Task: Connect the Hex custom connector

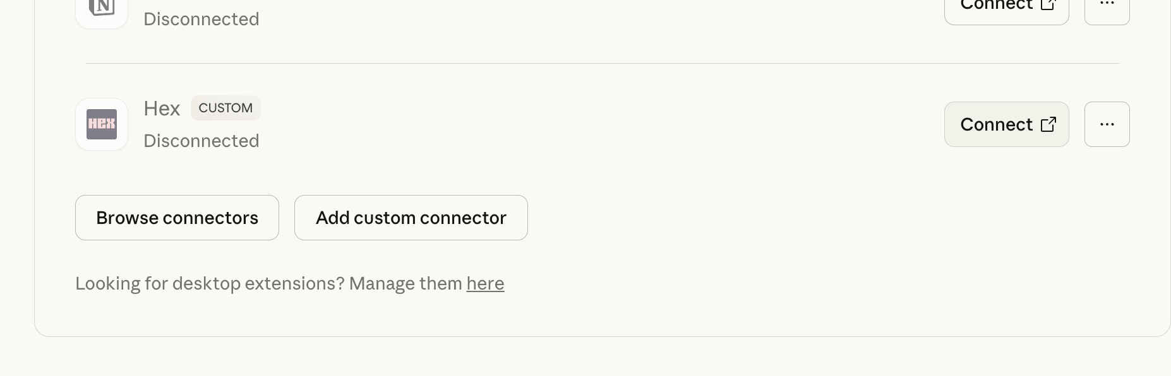Action: [1006, 124]
